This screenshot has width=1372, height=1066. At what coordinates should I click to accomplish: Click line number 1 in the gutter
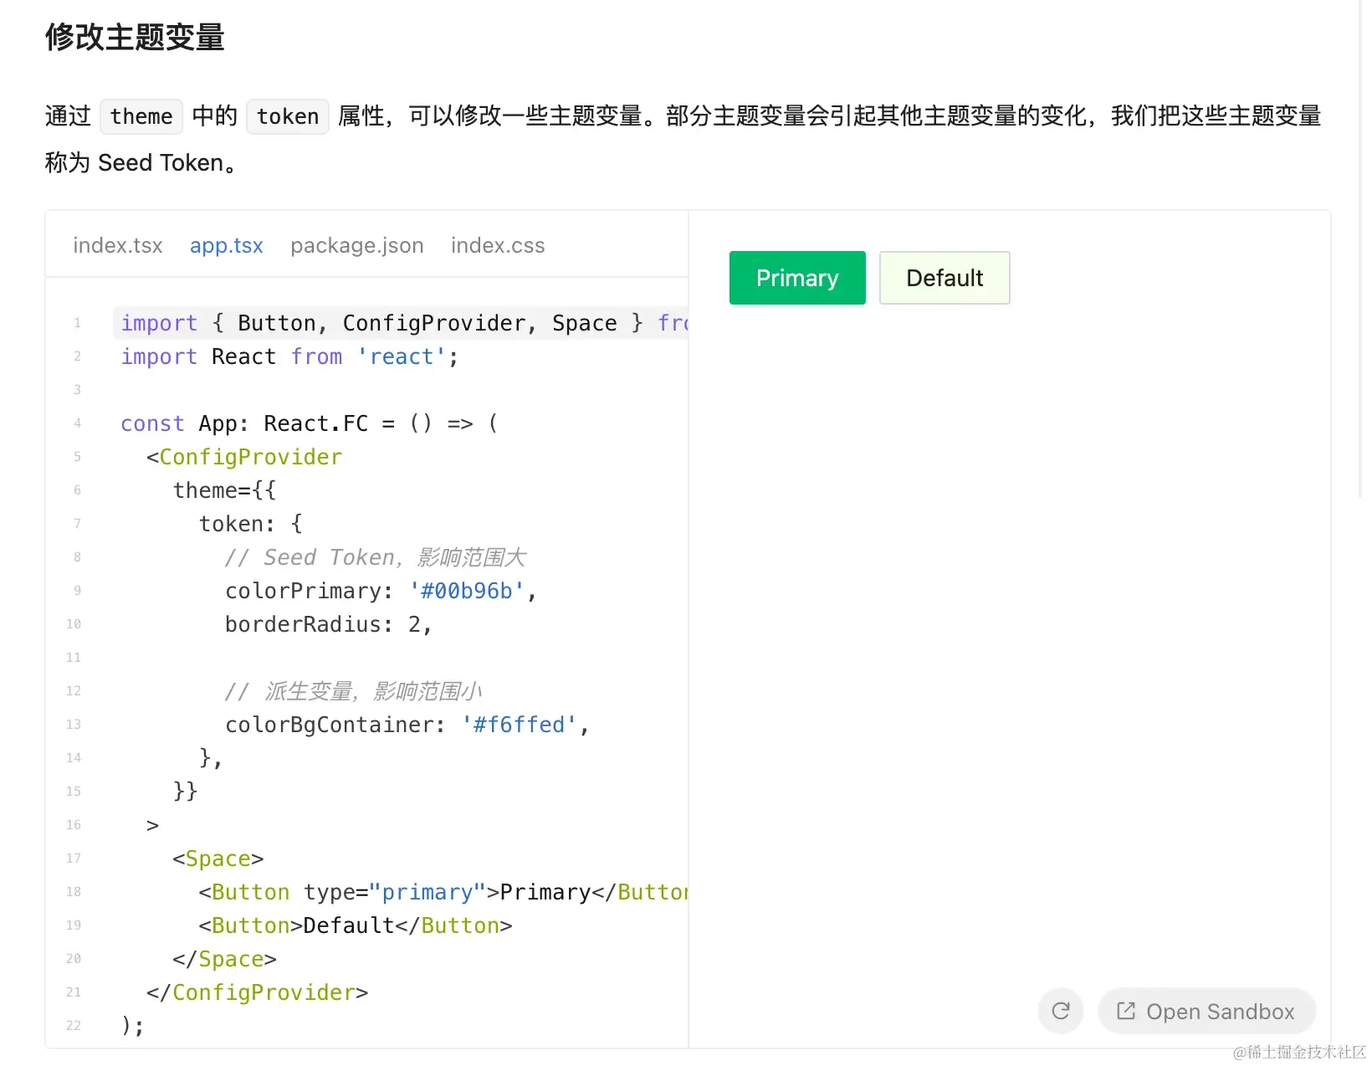(77, 323)
